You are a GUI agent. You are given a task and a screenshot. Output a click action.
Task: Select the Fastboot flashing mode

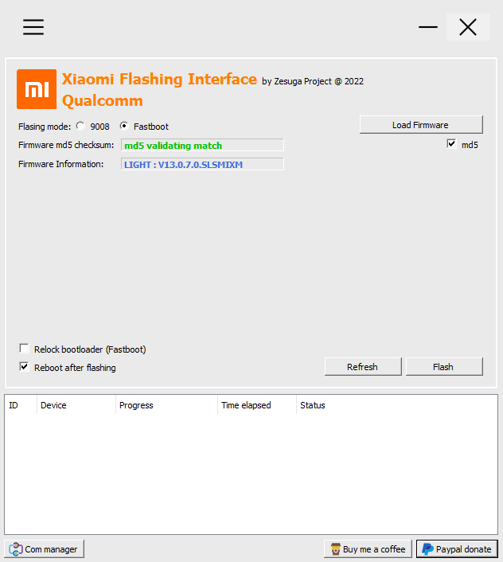point(124,126)
